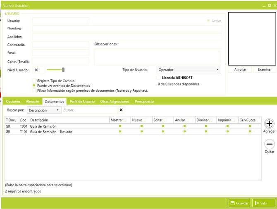This screenshot has height=209, width=277.
Task: Check the Licencia ABHISOFT box
Action: (x=159, y=78)
